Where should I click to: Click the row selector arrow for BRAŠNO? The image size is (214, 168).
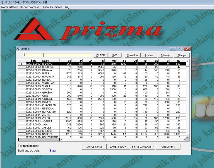[22, 64]
